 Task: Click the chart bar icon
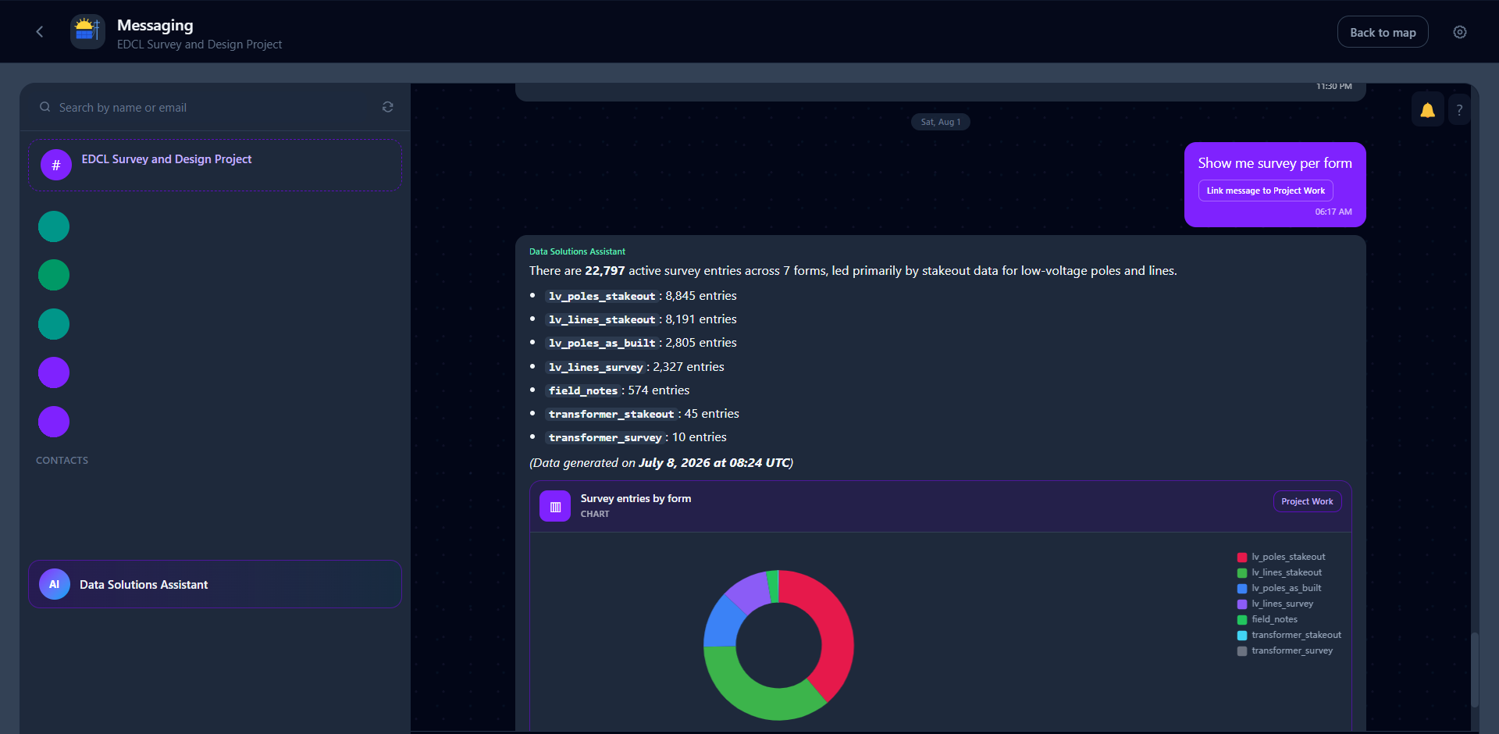tap(555, 506)
